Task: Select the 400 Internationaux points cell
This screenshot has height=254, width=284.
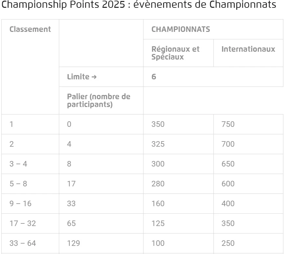Action: tap(248, 204)
